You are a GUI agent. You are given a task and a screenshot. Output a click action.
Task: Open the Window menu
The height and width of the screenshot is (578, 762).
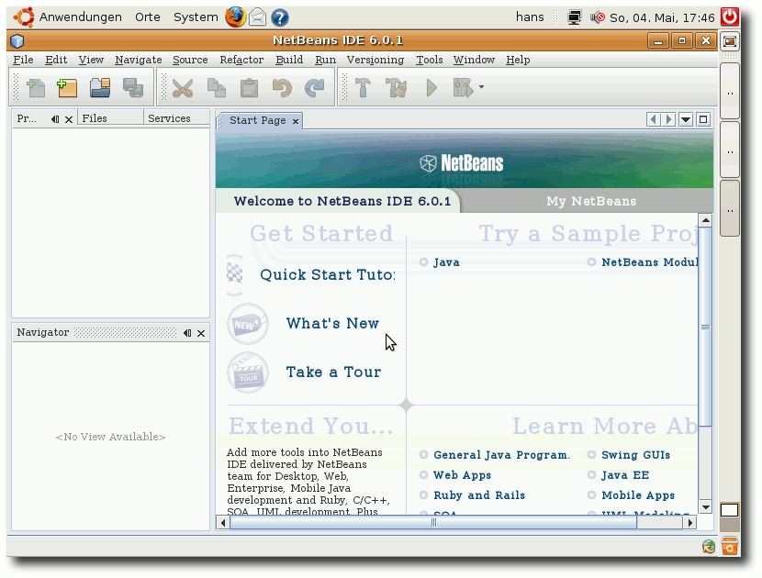474,60
